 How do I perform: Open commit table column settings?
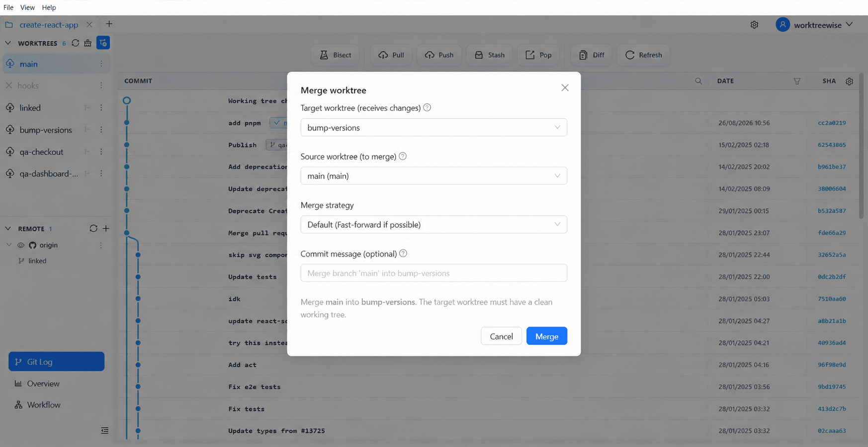point(849,81)
